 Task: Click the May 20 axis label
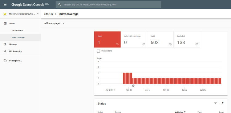click(166, 90)
